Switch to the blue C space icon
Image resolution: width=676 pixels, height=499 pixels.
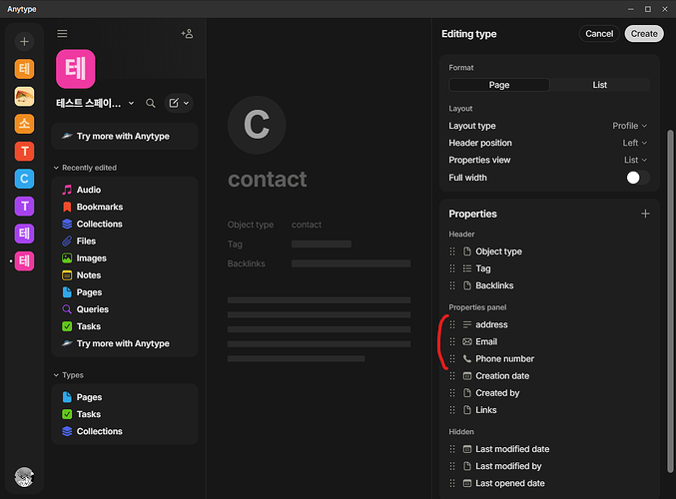24,179
